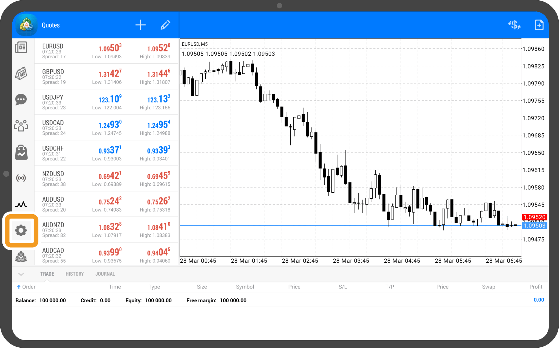Open the new order icon
Viewport: 559px width, 348px height.
coord(539,25)
